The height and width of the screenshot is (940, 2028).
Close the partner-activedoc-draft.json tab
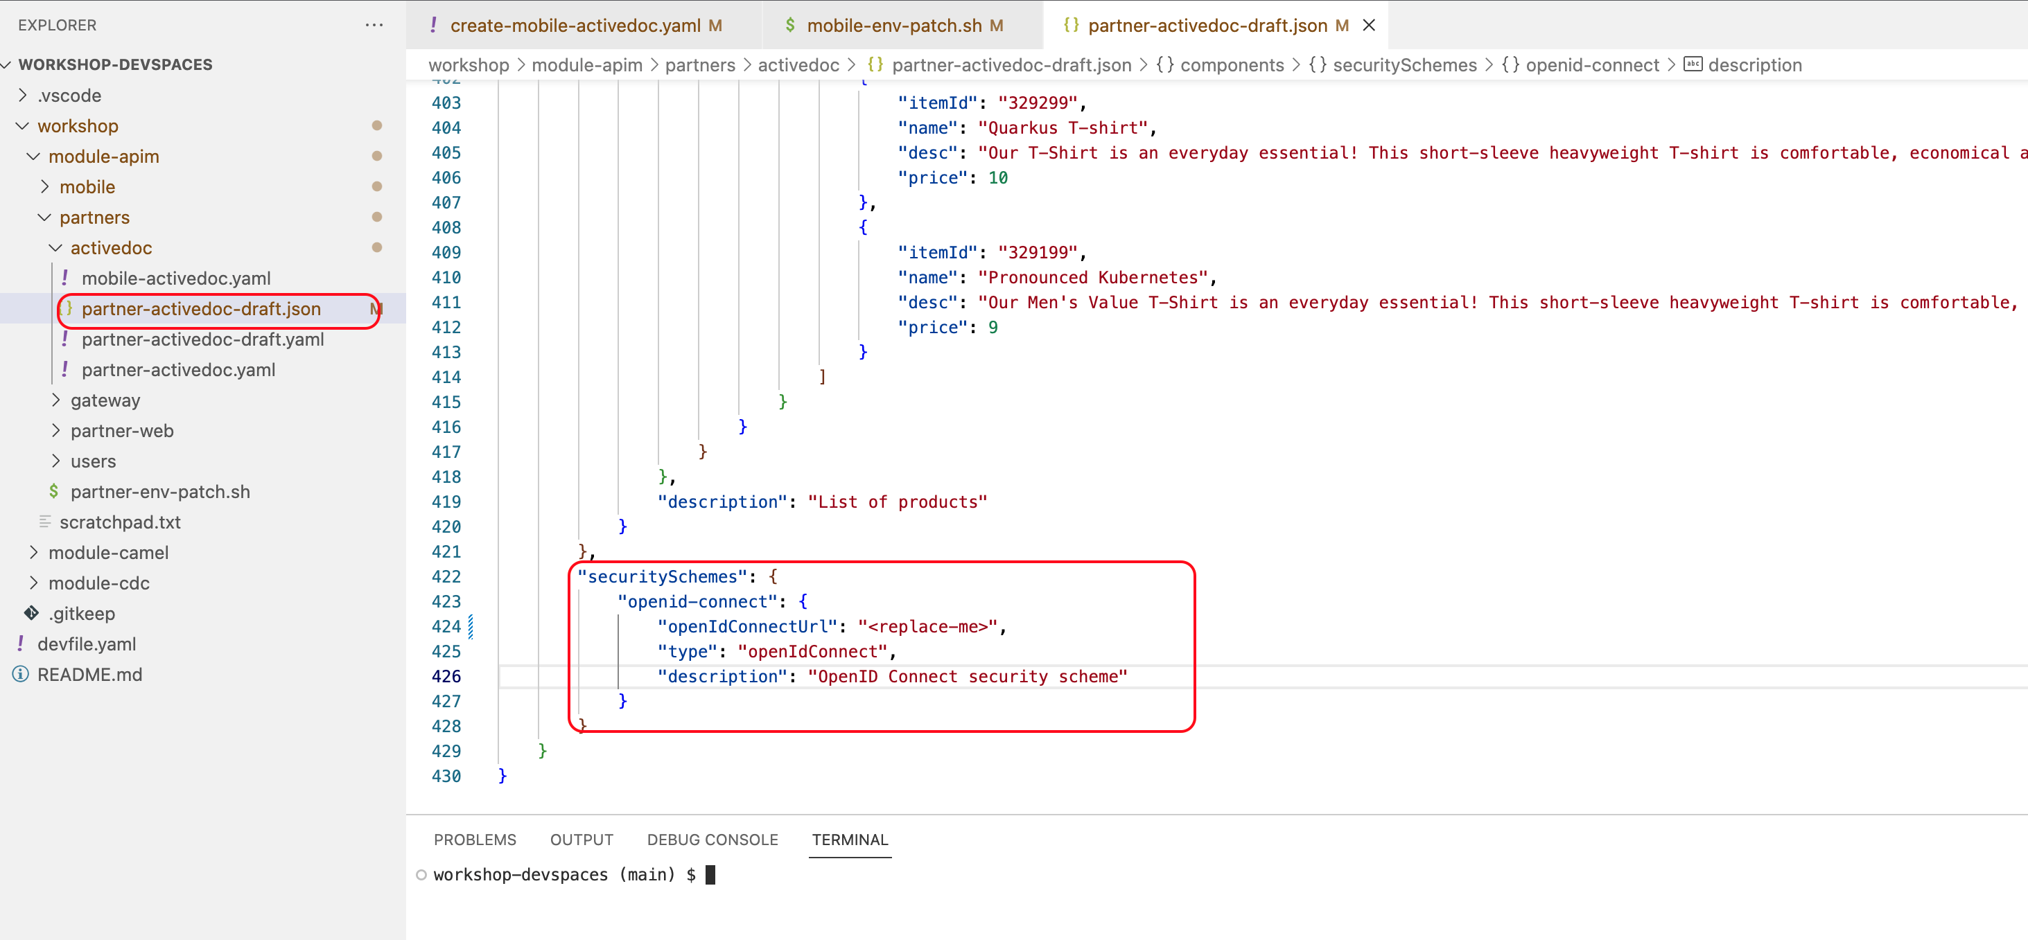click(1369, 25)
